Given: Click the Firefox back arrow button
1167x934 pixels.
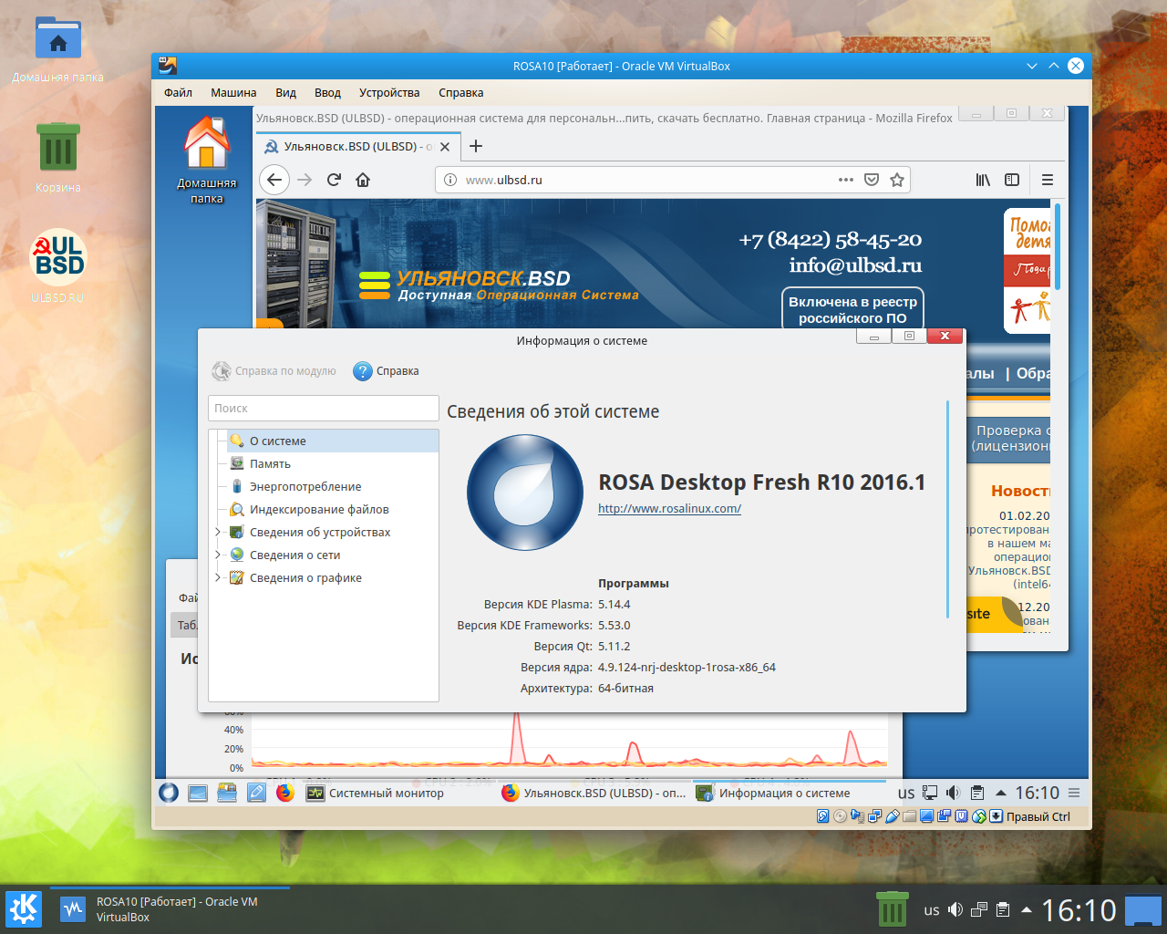Looking at the screenshot, I should 274,180.
